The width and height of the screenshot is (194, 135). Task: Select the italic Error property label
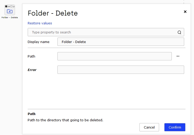click(32, 70)
